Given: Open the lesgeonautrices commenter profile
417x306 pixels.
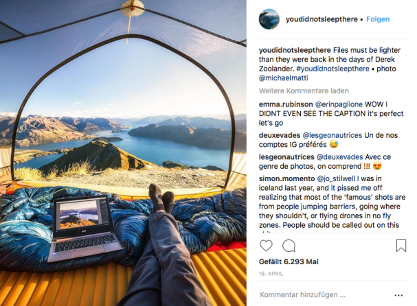Looking at the screenshot, I should click(x=286, y=157).
